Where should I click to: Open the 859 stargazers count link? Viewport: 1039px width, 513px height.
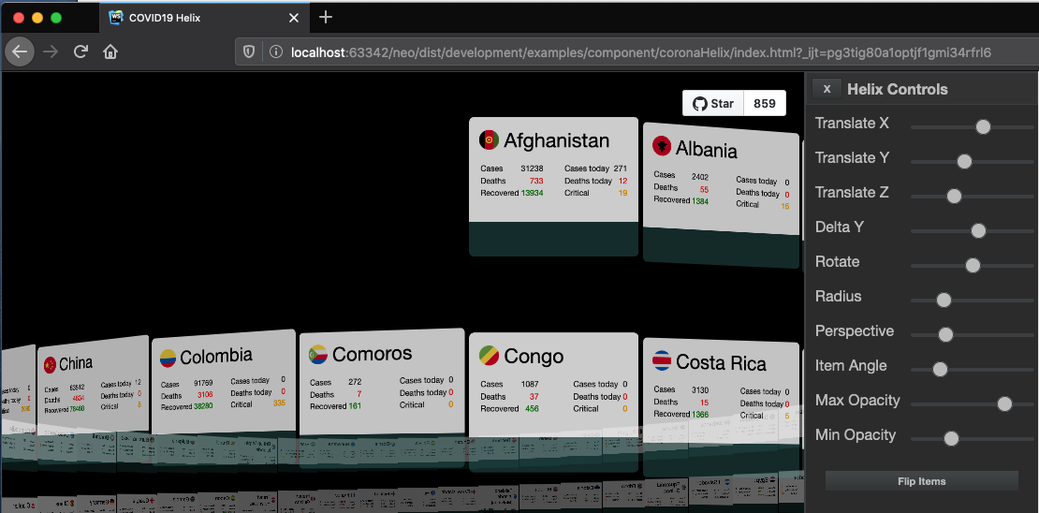[765, 103]
